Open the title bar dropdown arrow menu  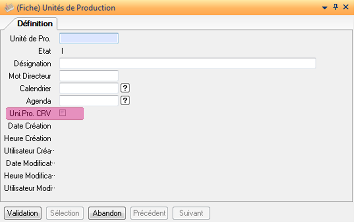(x=325, y=7)
